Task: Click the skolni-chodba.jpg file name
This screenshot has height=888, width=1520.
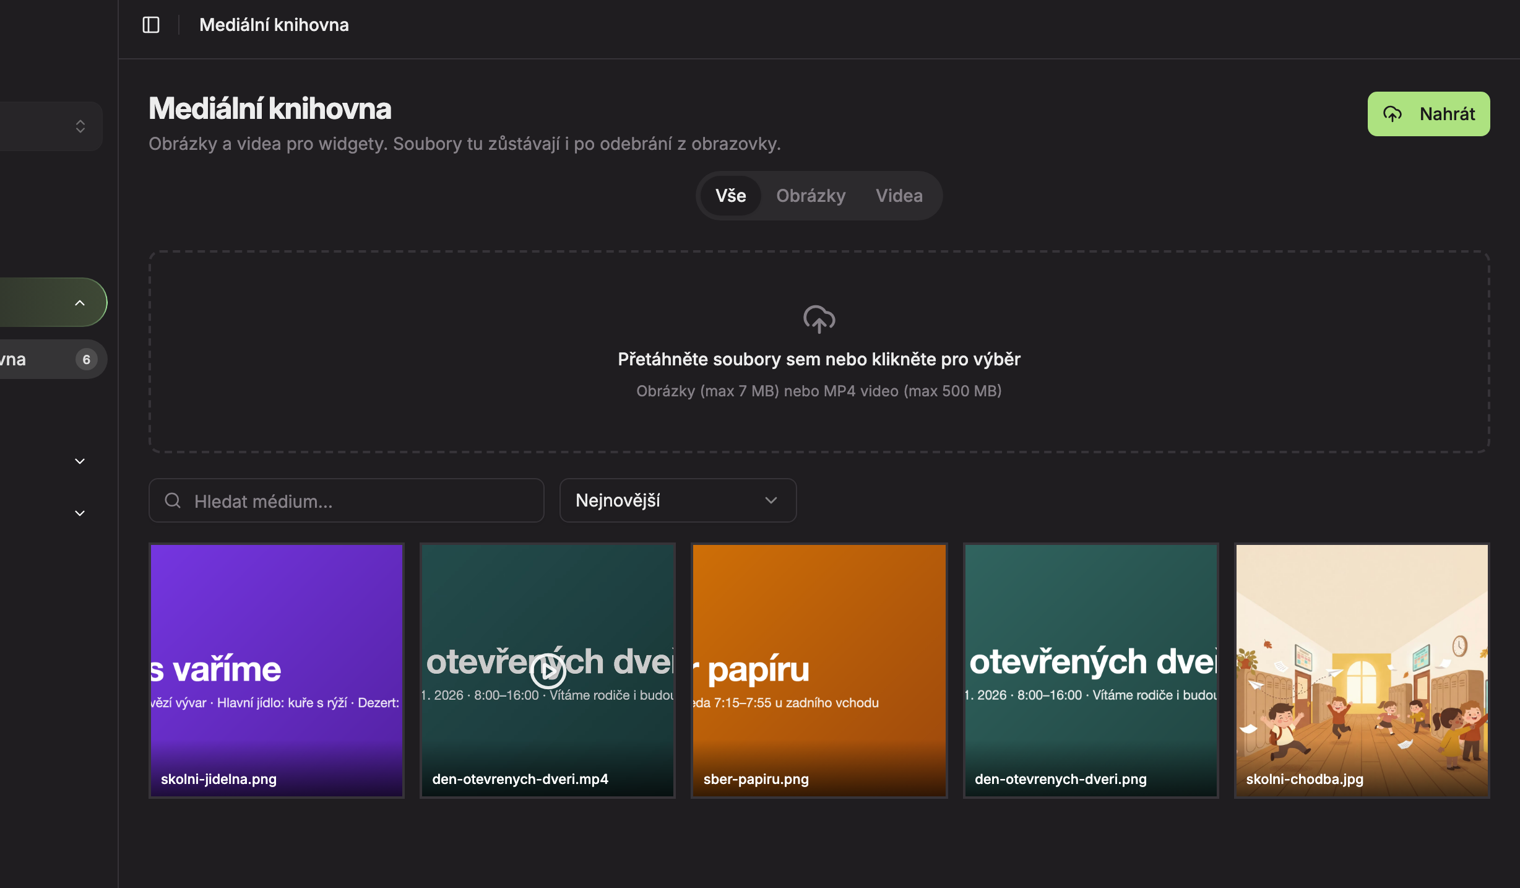Action: pyautogui.click(x=1305, y=779)
